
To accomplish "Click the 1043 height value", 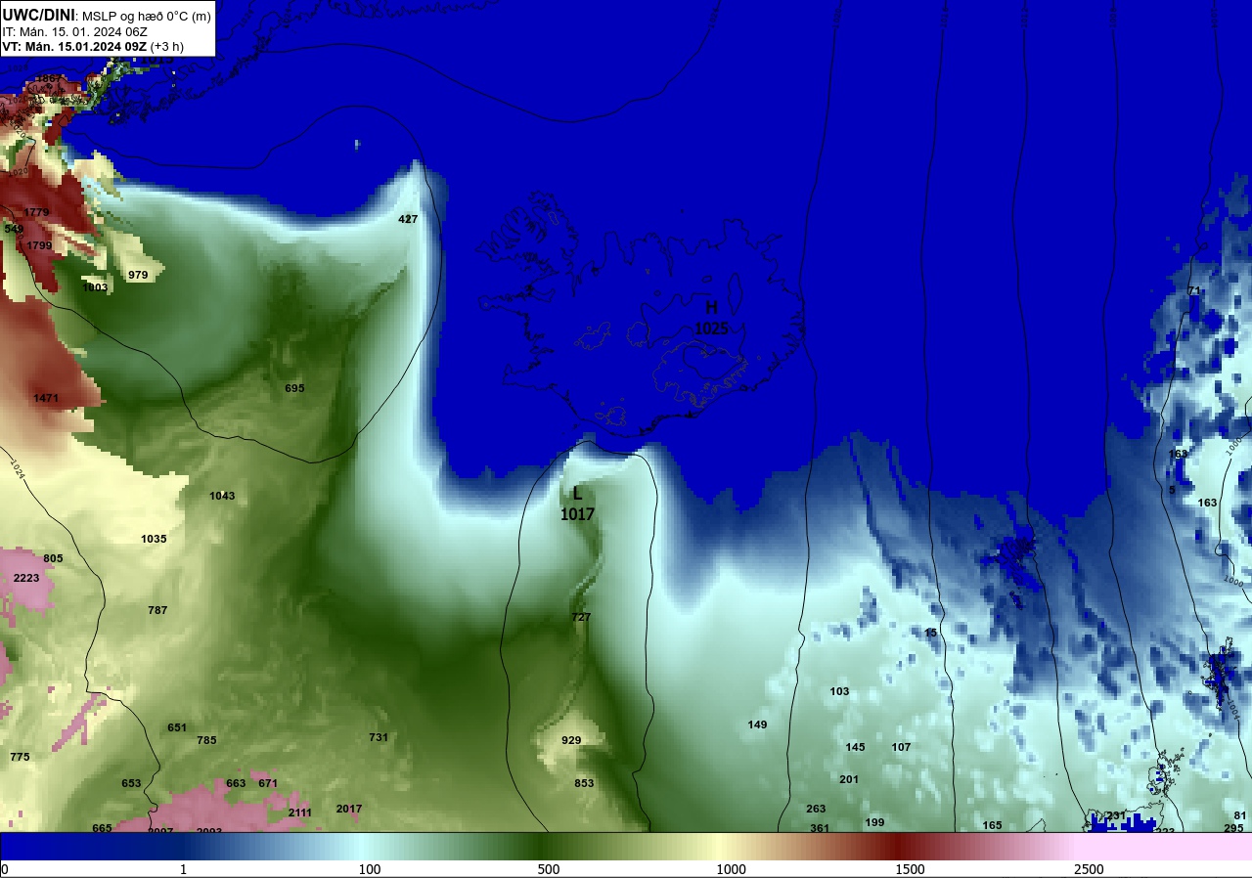I will pos(222,496).
